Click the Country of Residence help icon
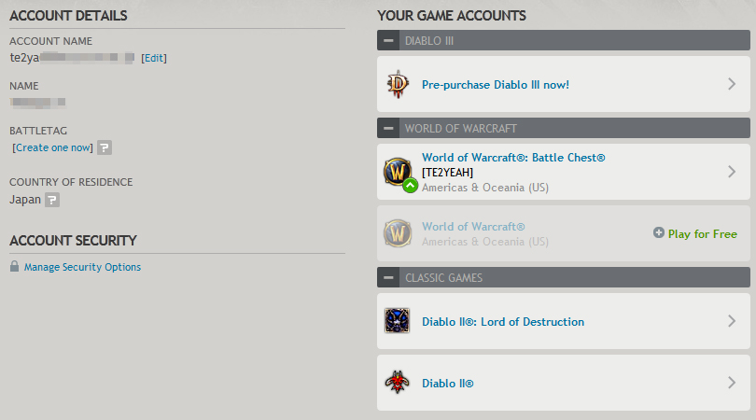The width and height of the screenshot is (756, 420). tap(52, 200)
